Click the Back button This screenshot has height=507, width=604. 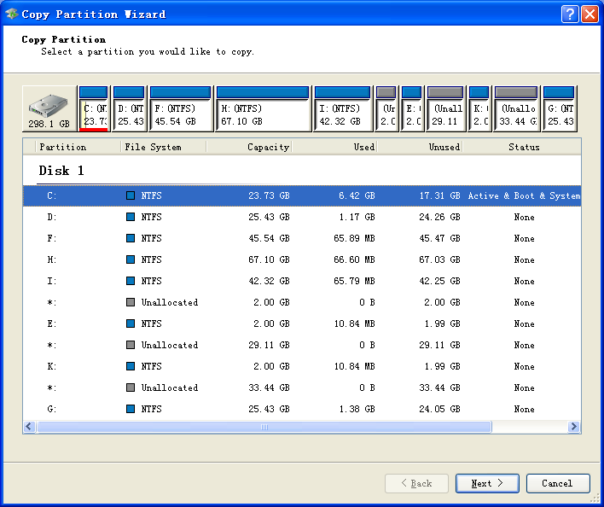coord(416,483)
